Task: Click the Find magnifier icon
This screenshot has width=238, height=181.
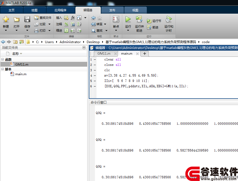Action: (93, 31)
